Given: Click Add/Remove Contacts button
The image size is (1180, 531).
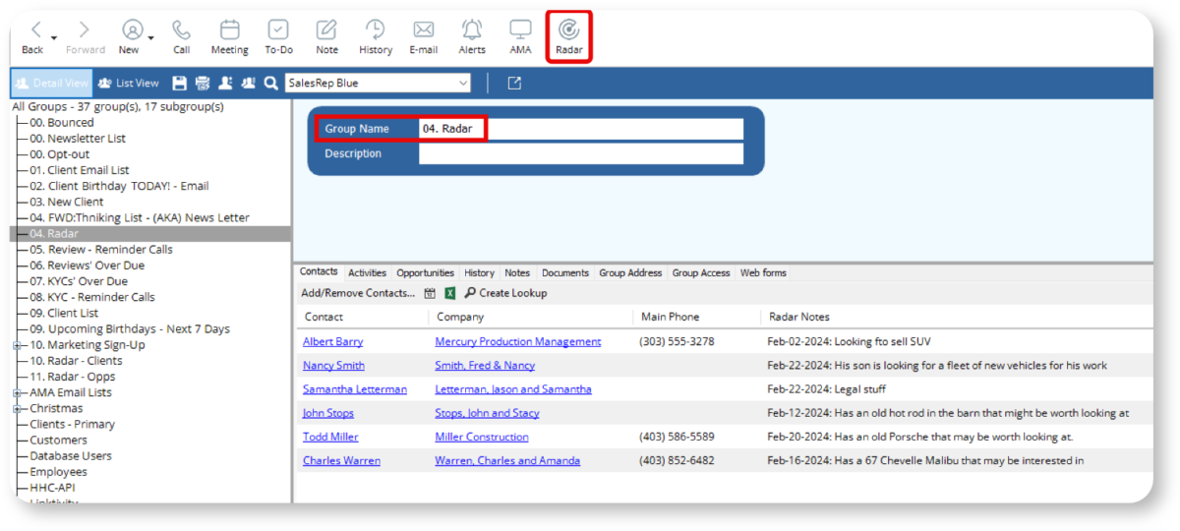Looking at the screenshot, I should pyautogui.click(x=358, y=293).
